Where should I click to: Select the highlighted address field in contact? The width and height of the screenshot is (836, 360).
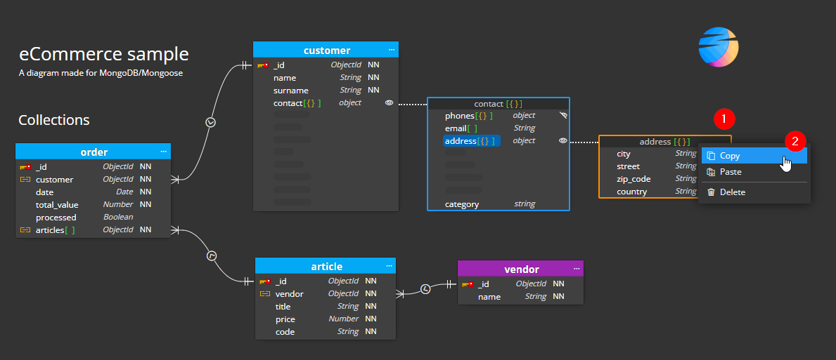471,141
